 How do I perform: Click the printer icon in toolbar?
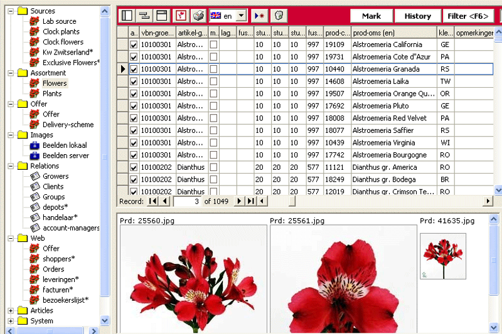click(x=198, y=16)
